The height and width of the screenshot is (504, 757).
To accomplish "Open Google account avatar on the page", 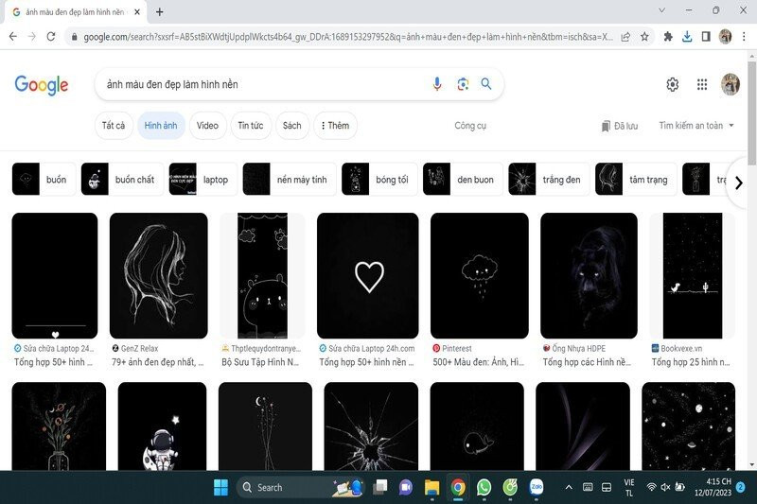I will [730, 84].
